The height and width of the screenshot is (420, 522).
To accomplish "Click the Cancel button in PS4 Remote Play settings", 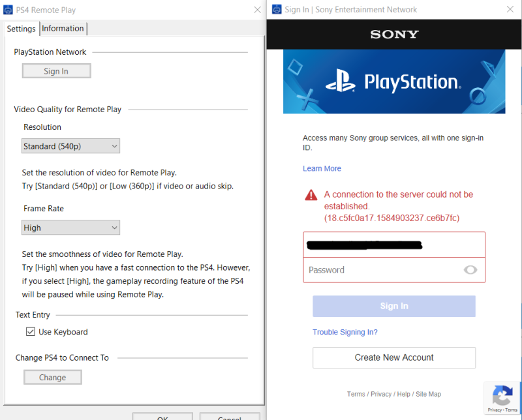I will tap(230, 417).
